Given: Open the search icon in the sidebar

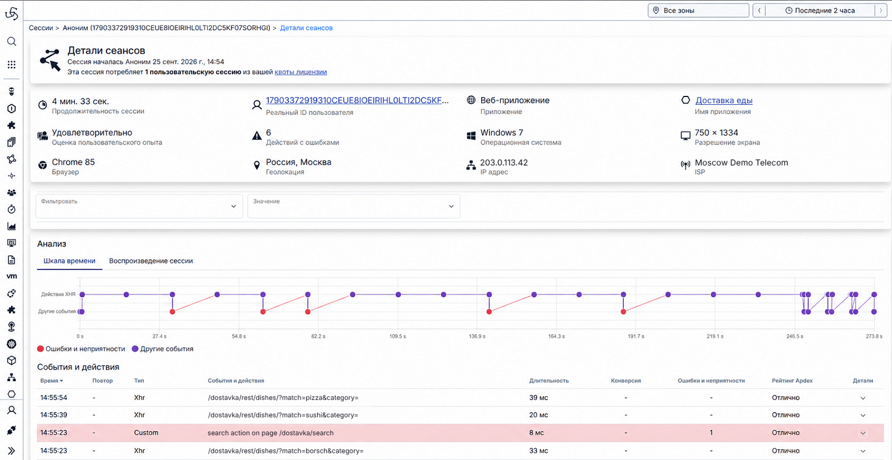Looking at the screenshot, I should click(x=11, y=41).
